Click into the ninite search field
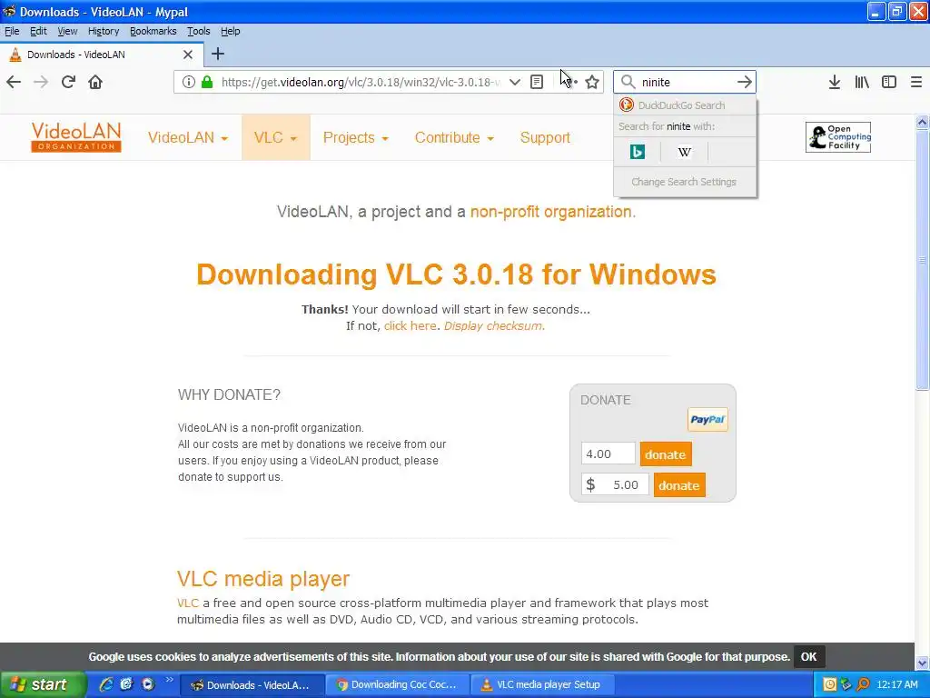 685,82
